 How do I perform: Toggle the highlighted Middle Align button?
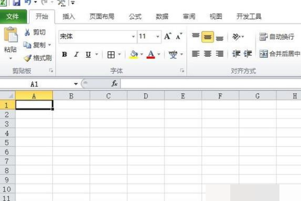point(208,37)
